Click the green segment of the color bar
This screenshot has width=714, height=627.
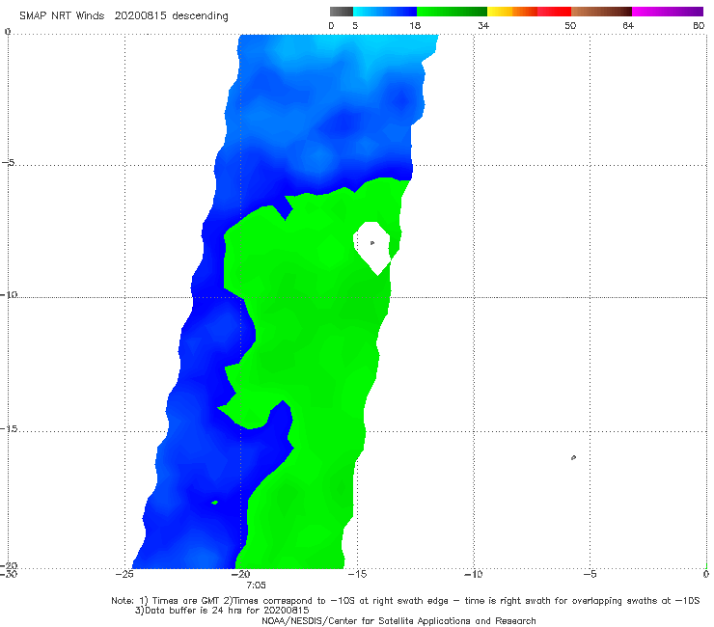453,12
